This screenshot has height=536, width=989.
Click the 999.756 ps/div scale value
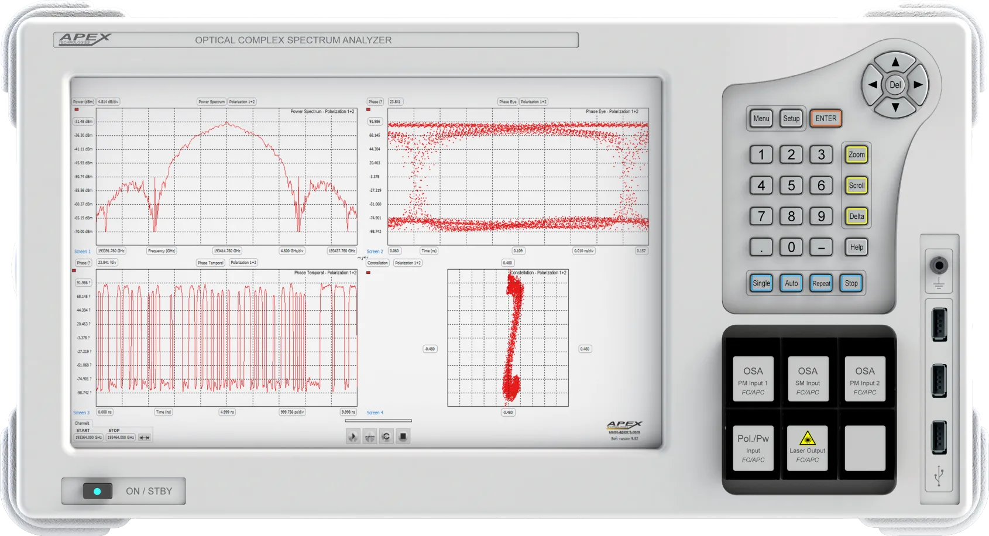pyautogui.click(x=292, y=413)
